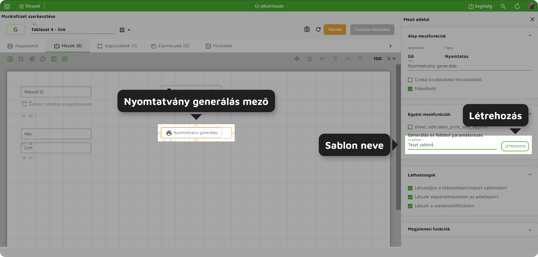538x257 pixels.
Task: Collapse Alap mezőfunkciók section
Action: pyautogui.click(x=530, y=36)
